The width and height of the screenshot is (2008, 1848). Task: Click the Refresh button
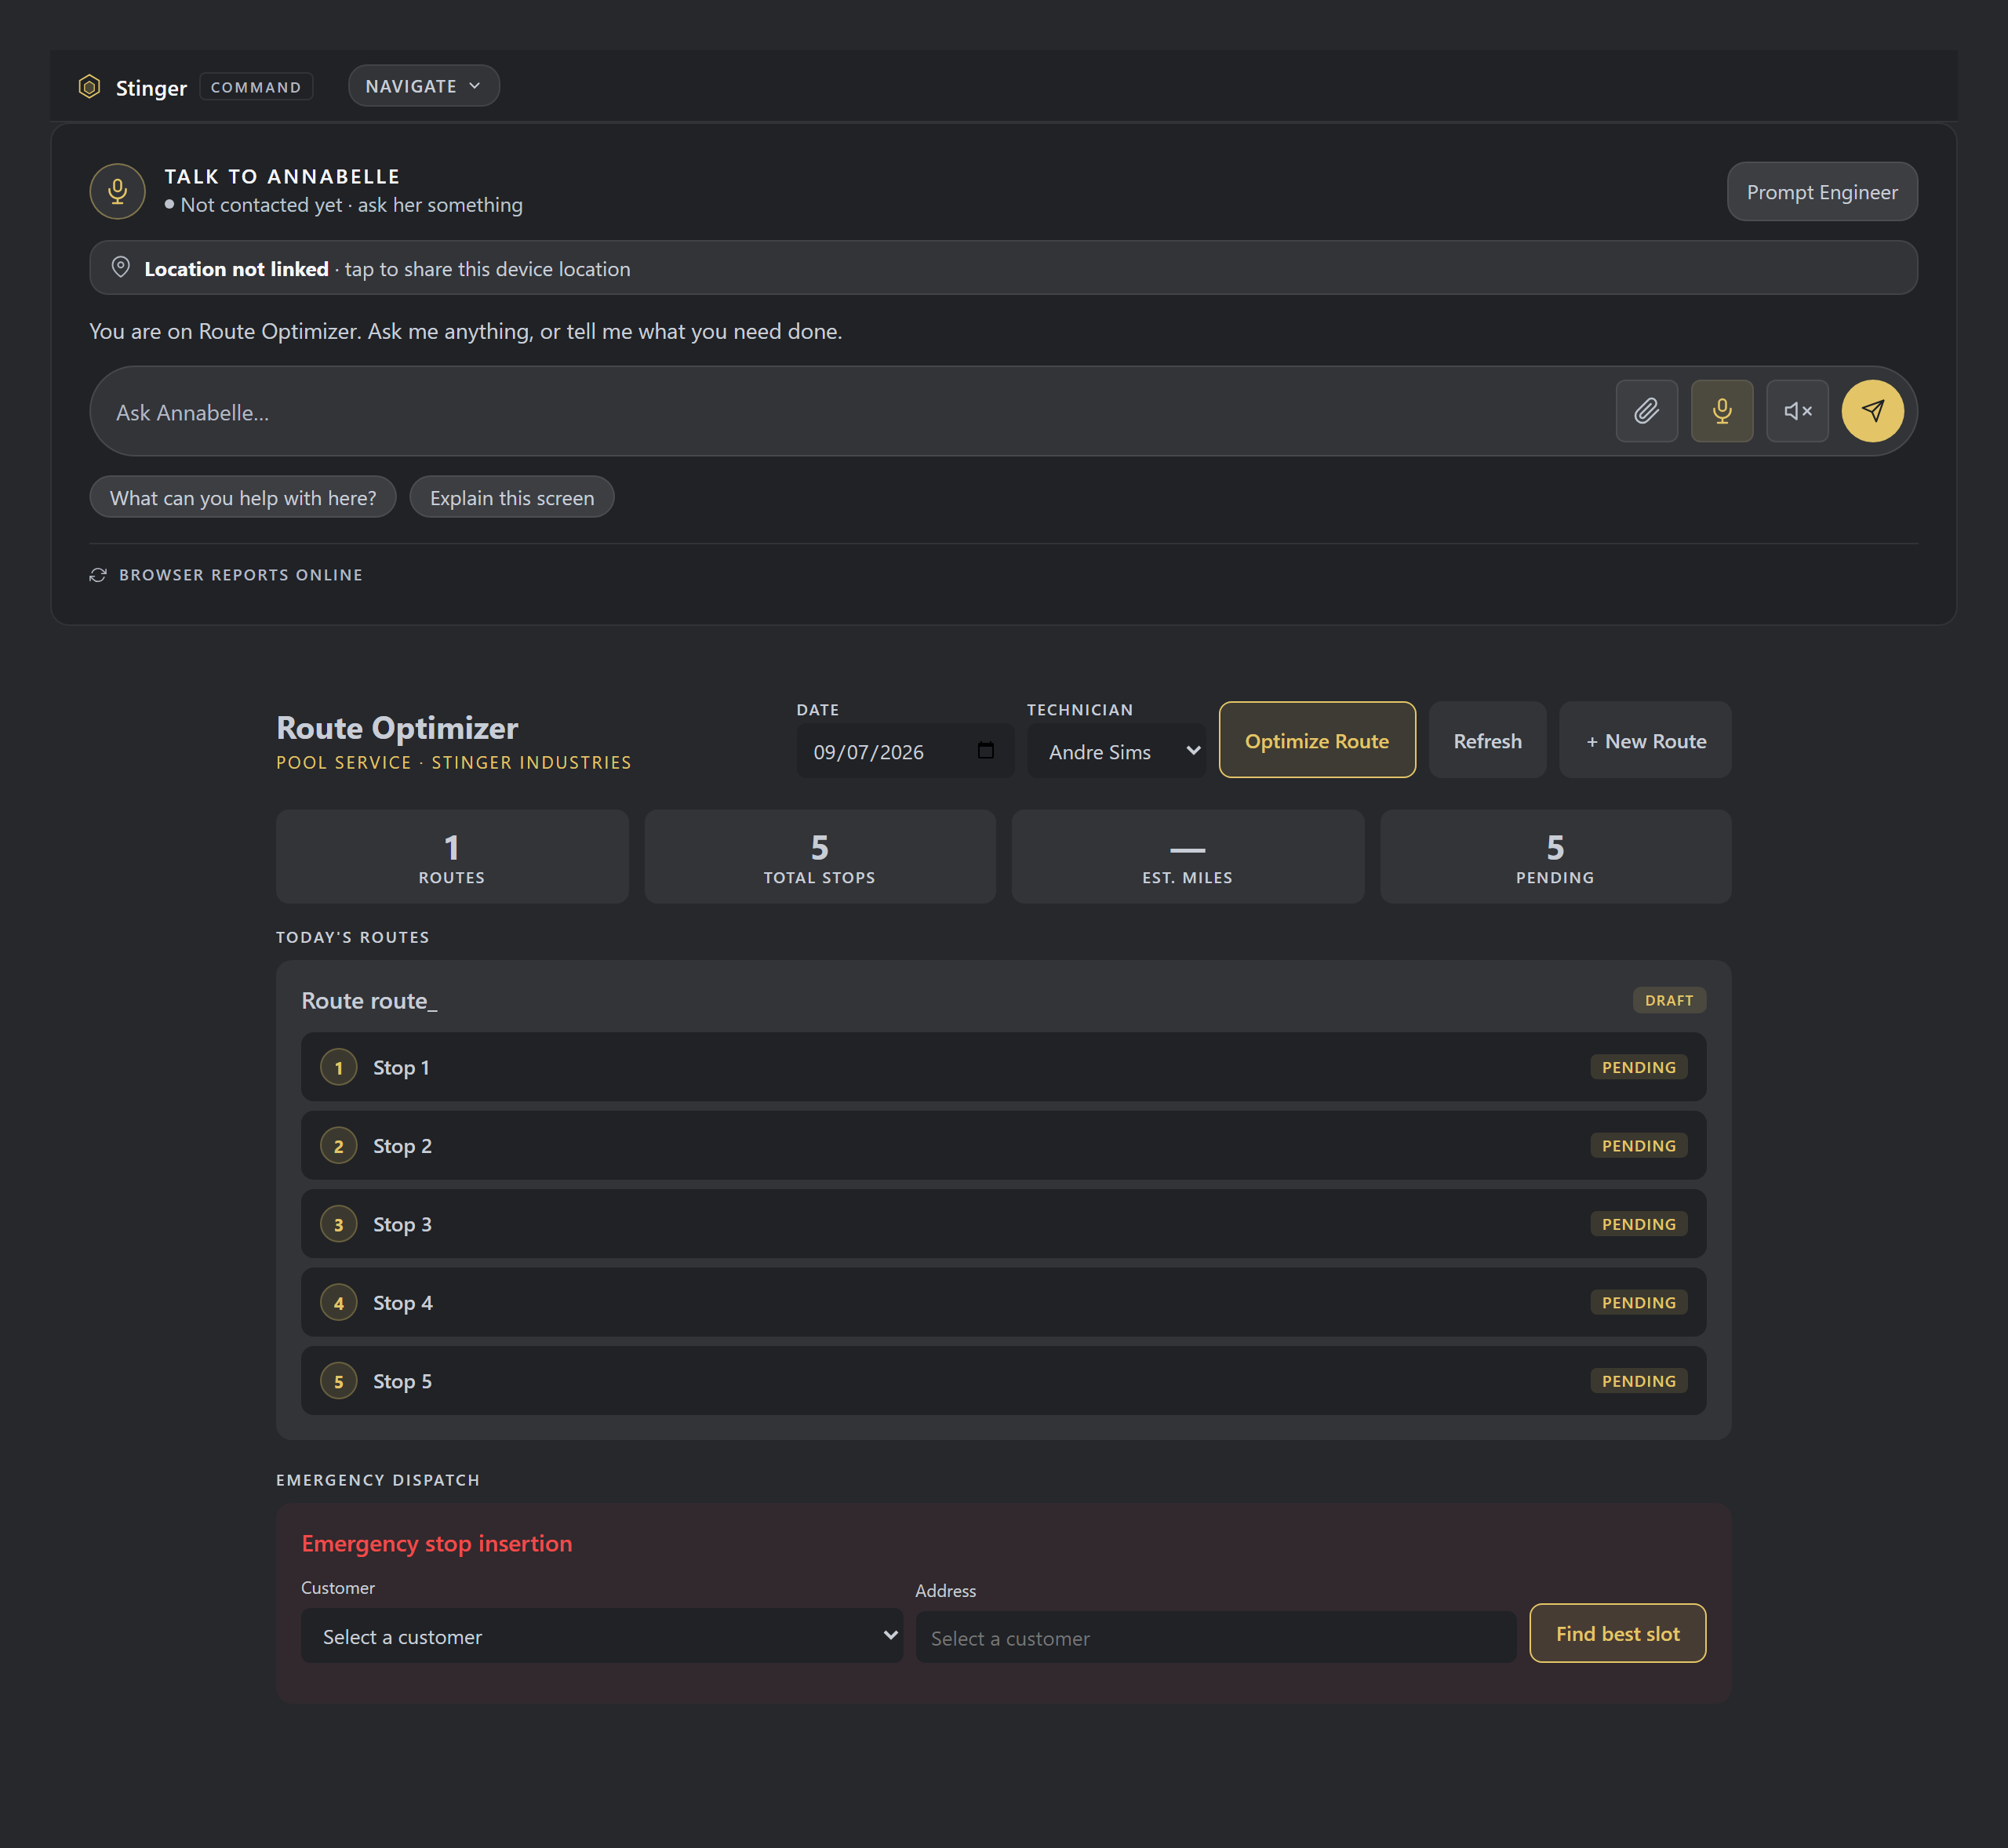pos(1487,740)
